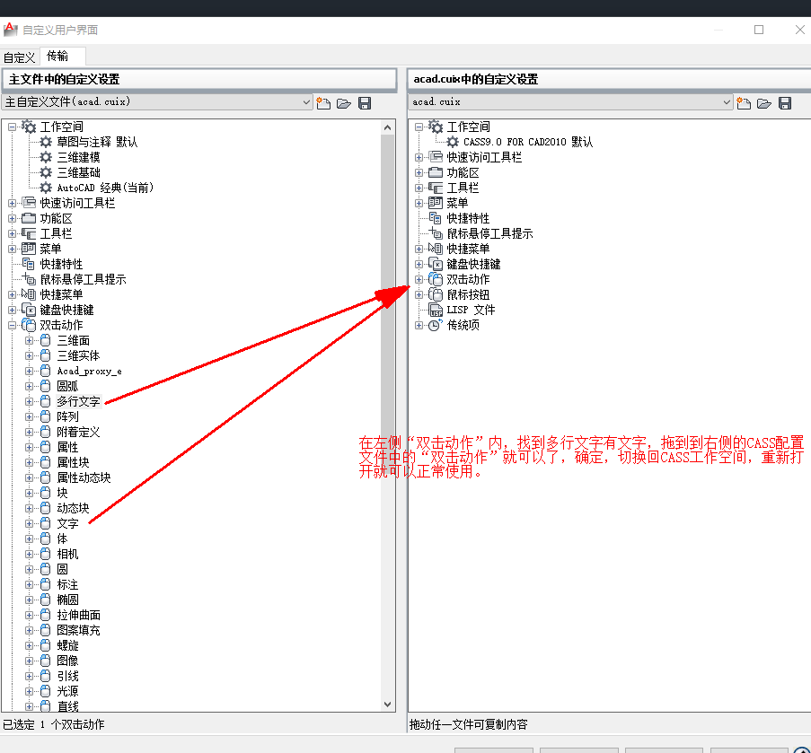Click gear icon of AutoCAD 经典 workspace
811x753 pixels.
coord(46,188)
